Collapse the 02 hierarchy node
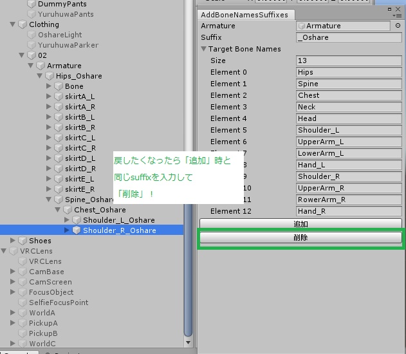 click(21, 55)
